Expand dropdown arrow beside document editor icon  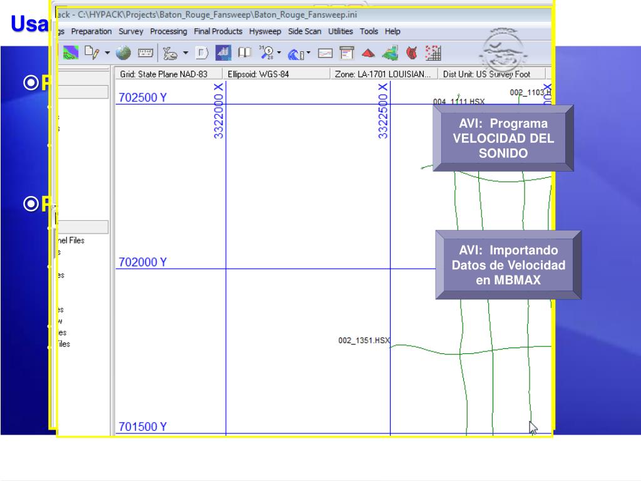[107, 53]
